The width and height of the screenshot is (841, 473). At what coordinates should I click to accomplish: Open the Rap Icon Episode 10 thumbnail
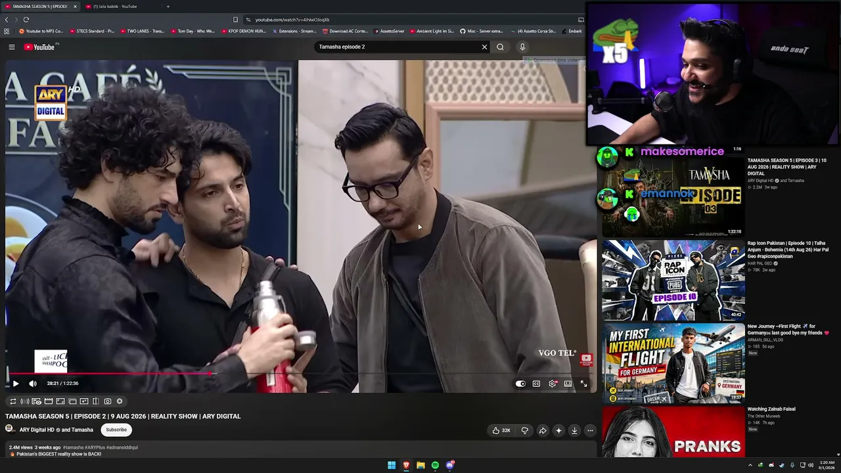pos(673,280)
